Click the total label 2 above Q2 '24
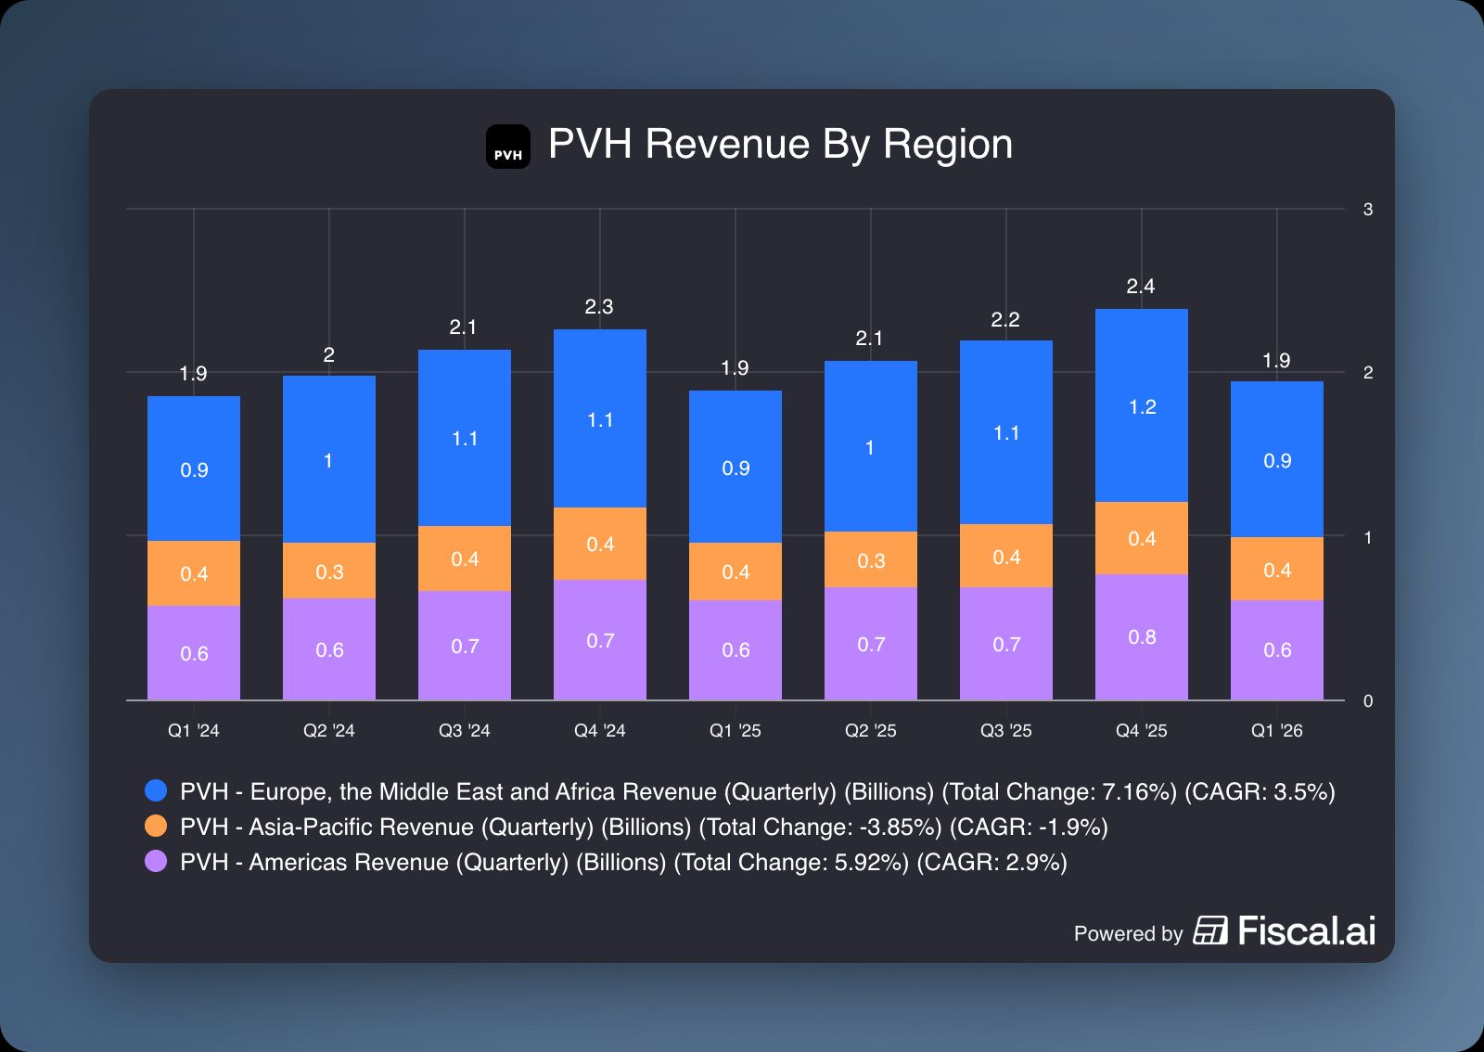Screen dimensions: 1484x1052 [x=328, y=354]
